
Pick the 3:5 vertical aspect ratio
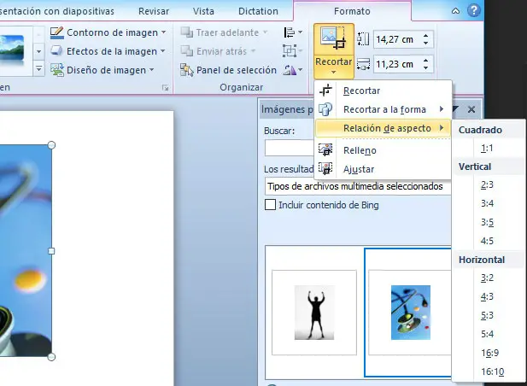pos(487,222)
